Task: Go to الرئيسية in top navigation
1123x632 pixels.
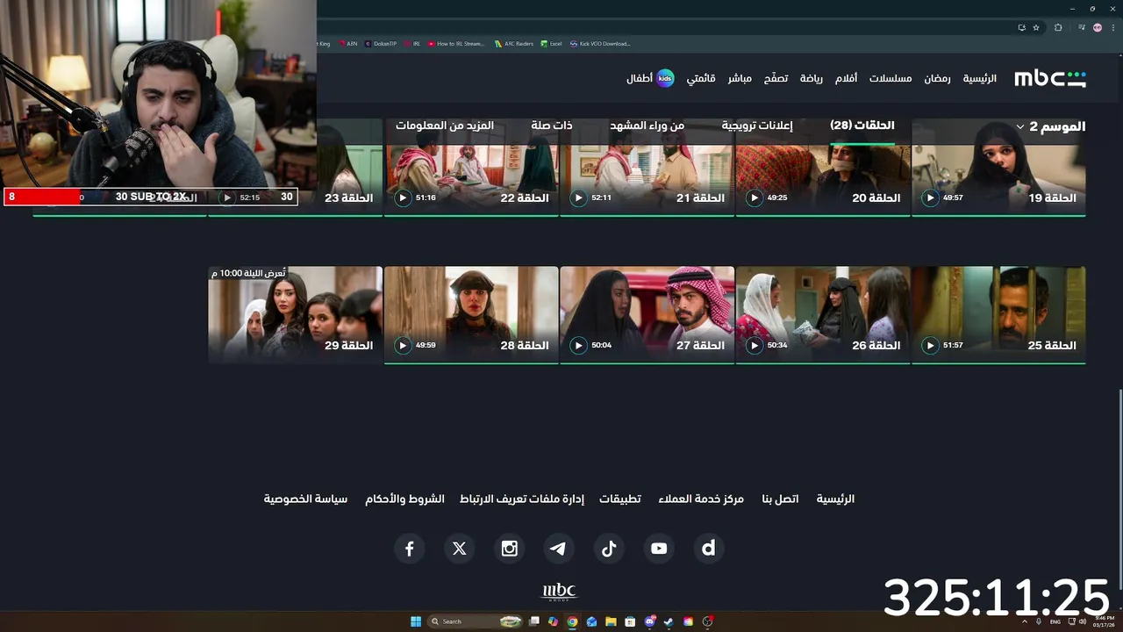Action: tap(980, 78)
